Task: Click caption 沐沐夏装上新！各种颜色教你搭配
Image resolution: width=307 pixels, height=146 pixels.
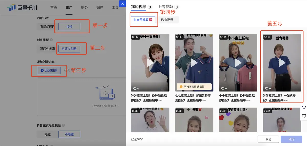Action: coord(149,98)
